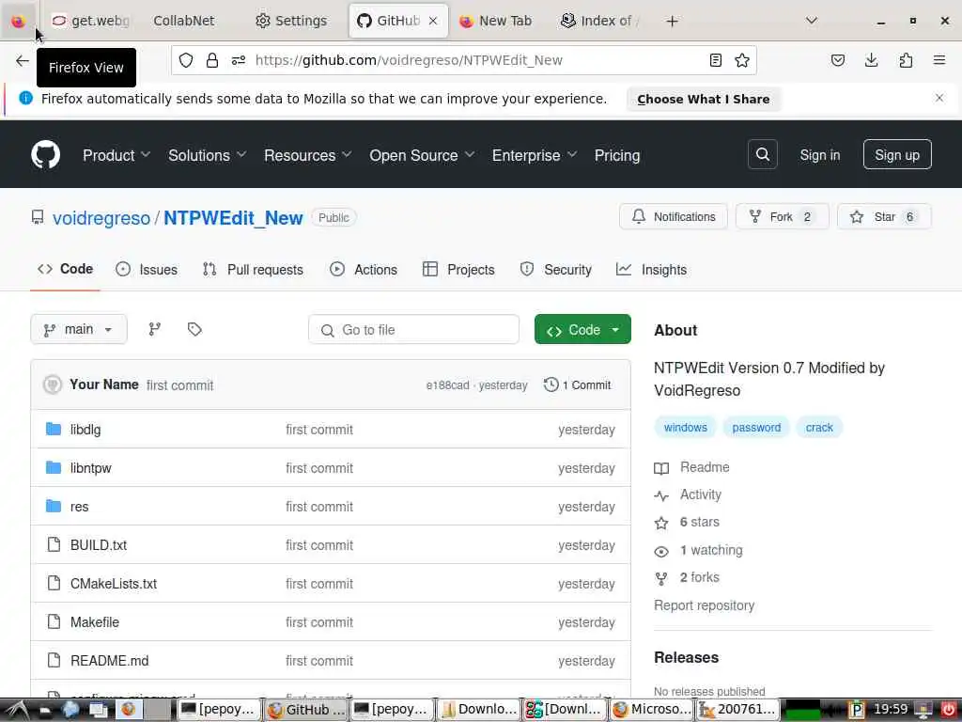Open GitHub search icon

762,155
